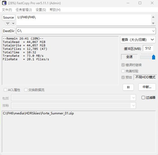Click the Source scroll up arrow
Image resolution: width=158 pixels, height=155 pixels.
pyautogui.click(x=153, y=17)
